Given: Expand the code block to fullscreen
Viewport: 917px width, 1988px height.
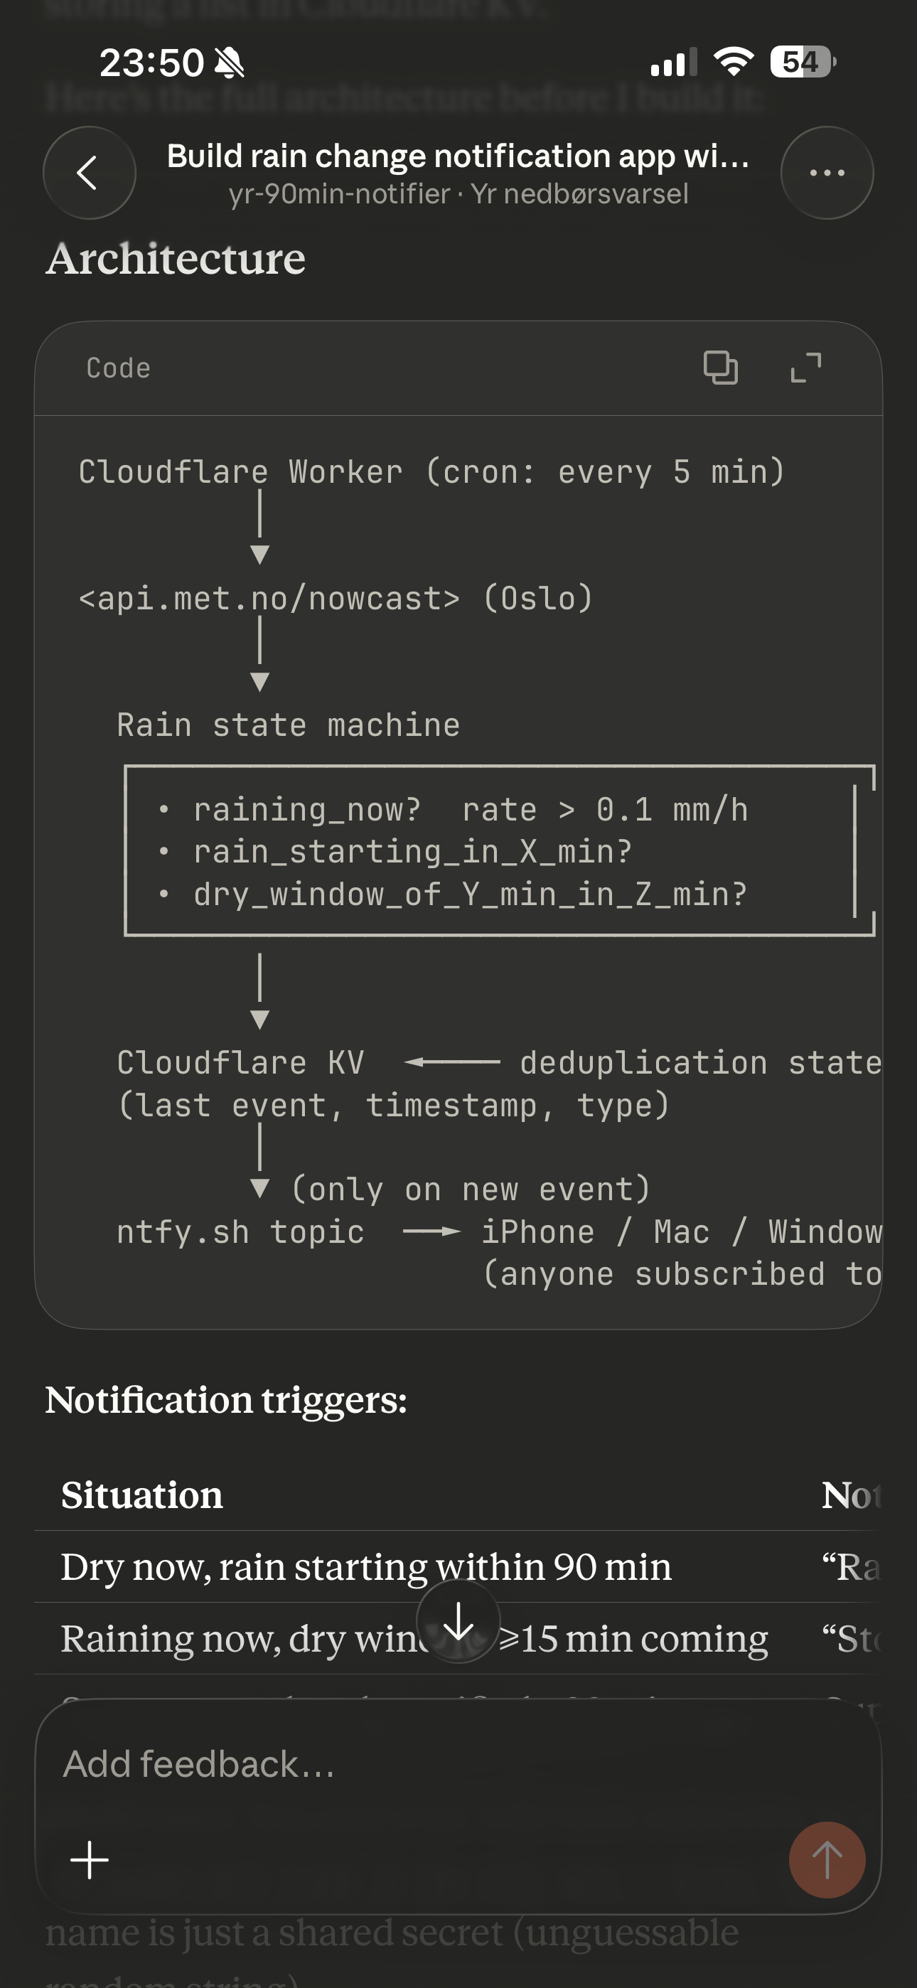Looking at the screenshot, I should [806, 368].
